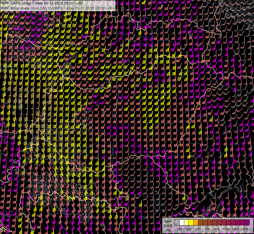Screen dimensions: 254x234
Task: Click the WRF Wind shear title line
Action: coord(58,8)
